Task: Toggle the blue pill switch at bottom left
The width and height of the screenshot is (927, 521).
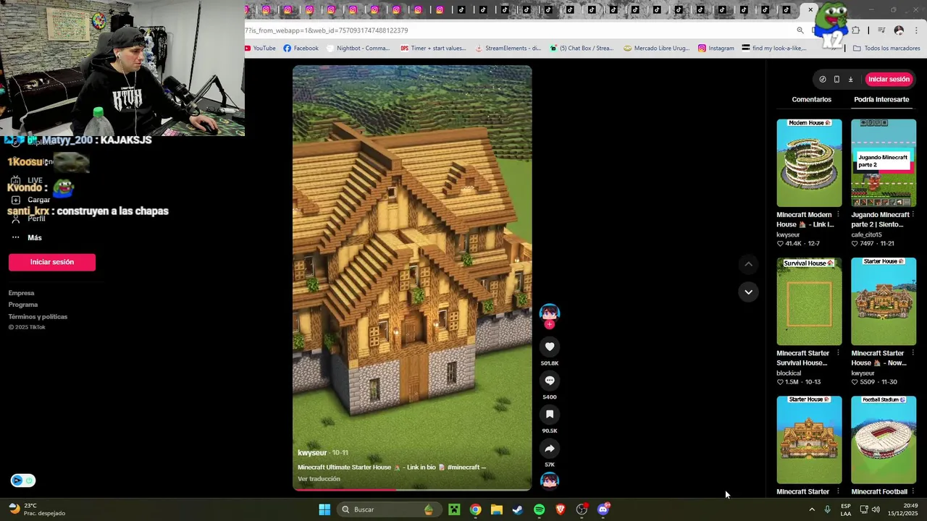Action: (x=23, y=480)
